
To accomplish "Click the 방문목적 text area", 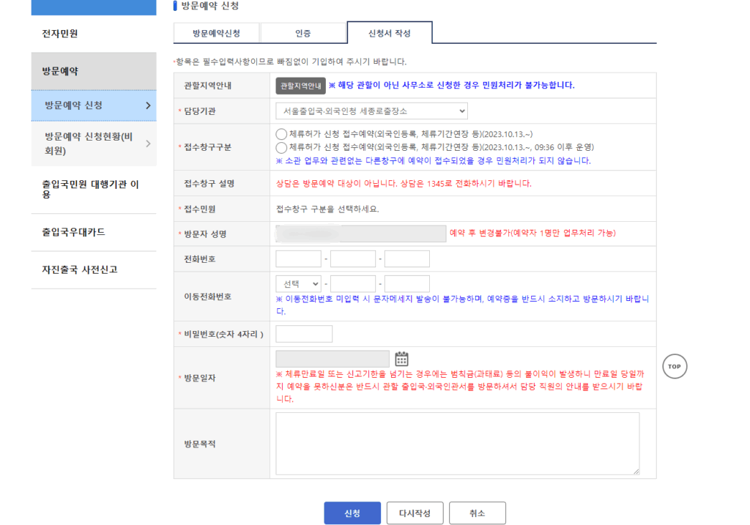I will (457, 444).
